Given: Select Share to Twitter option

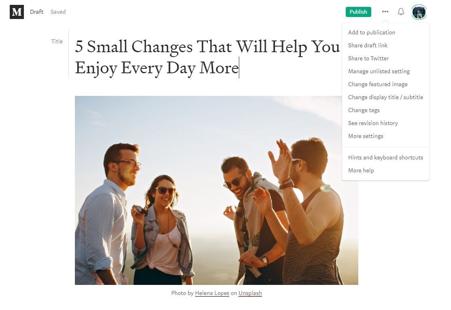Looking at the screenshot, I should 368,58.
